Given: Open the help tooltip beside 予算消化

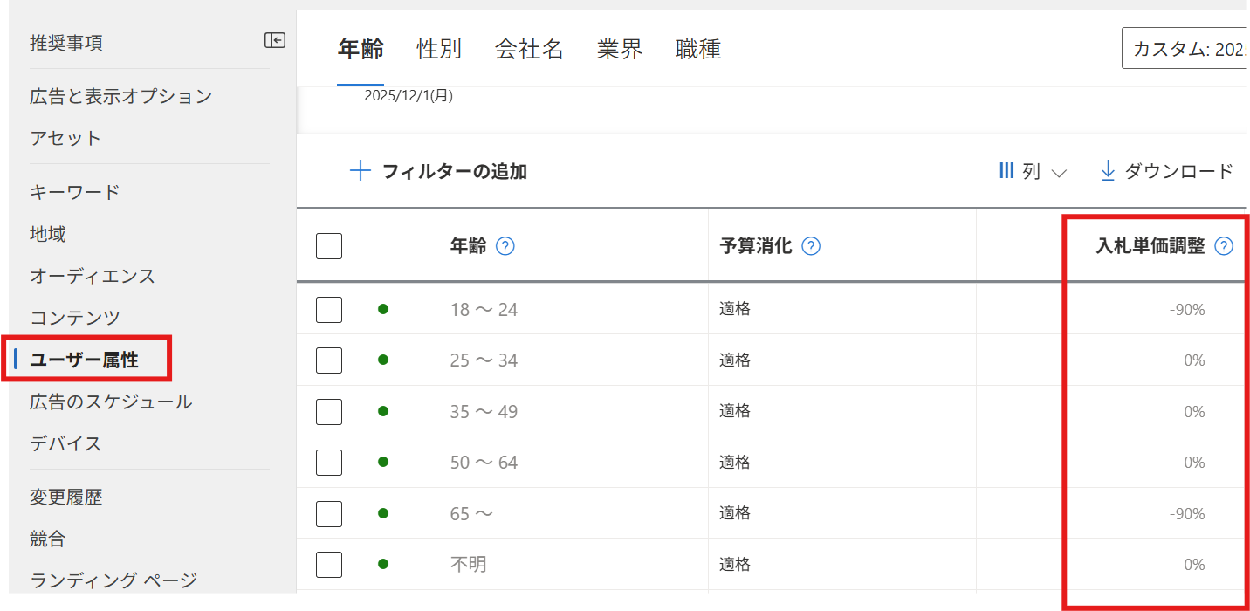Looking at the screenshot, I should (x=810, y=246).
